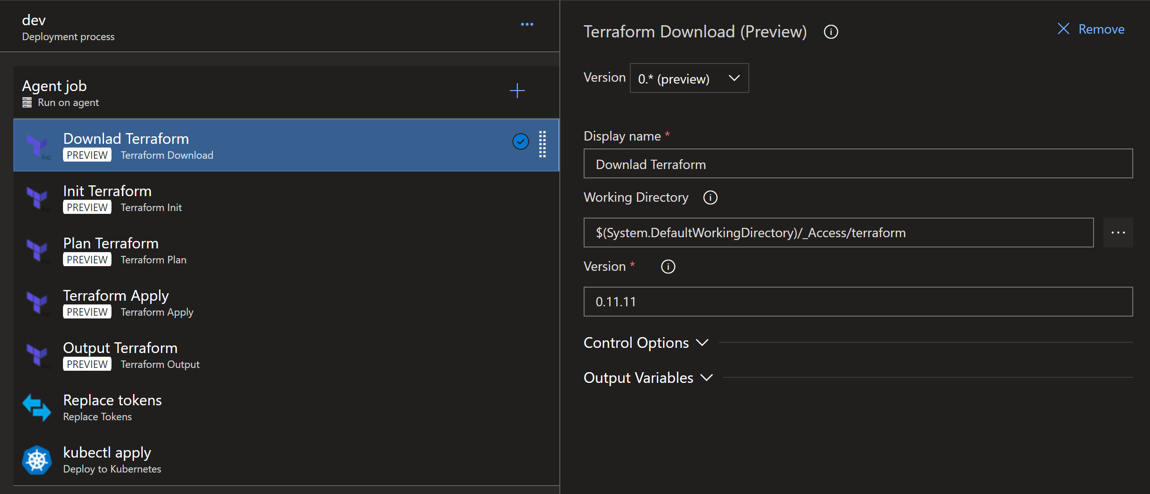Toggle the Download Terraform checkmark
1150x494 pixels.
[x=521, y=141]
